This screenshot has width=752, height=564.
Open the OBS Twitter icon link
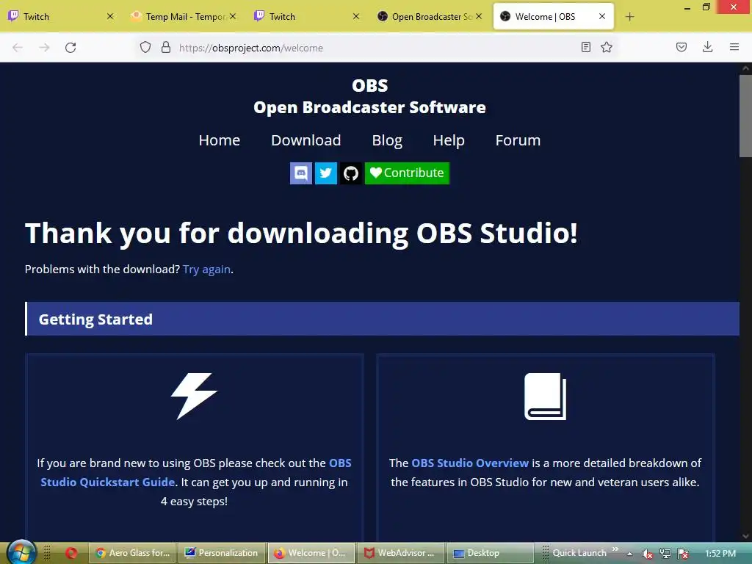click(x=325, y=173)
